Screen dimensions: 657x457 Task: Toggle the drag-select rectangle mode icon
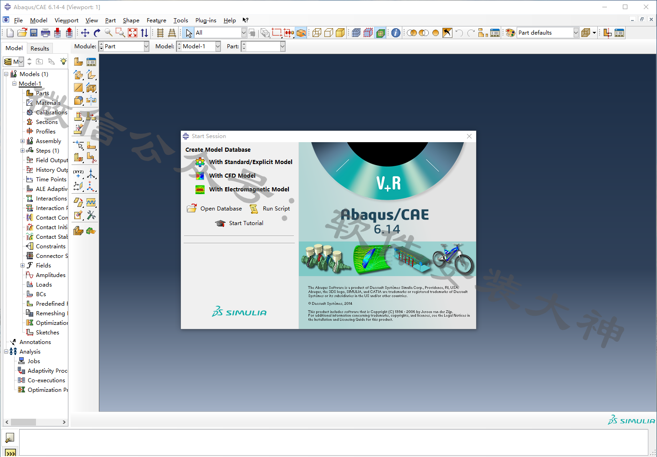277,33
